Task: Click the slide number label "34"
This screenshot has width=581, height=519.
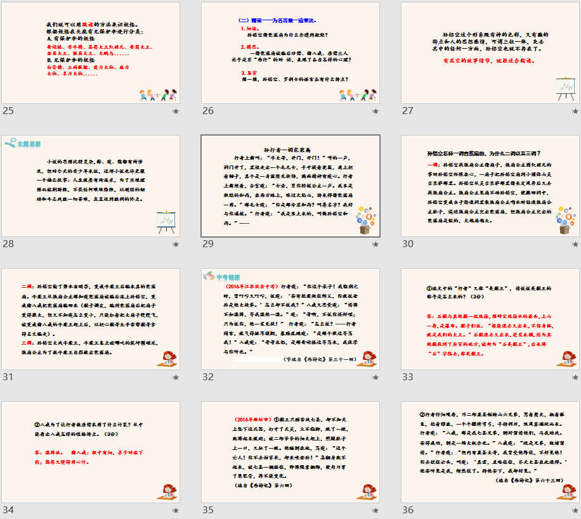Action: [8, 510]
